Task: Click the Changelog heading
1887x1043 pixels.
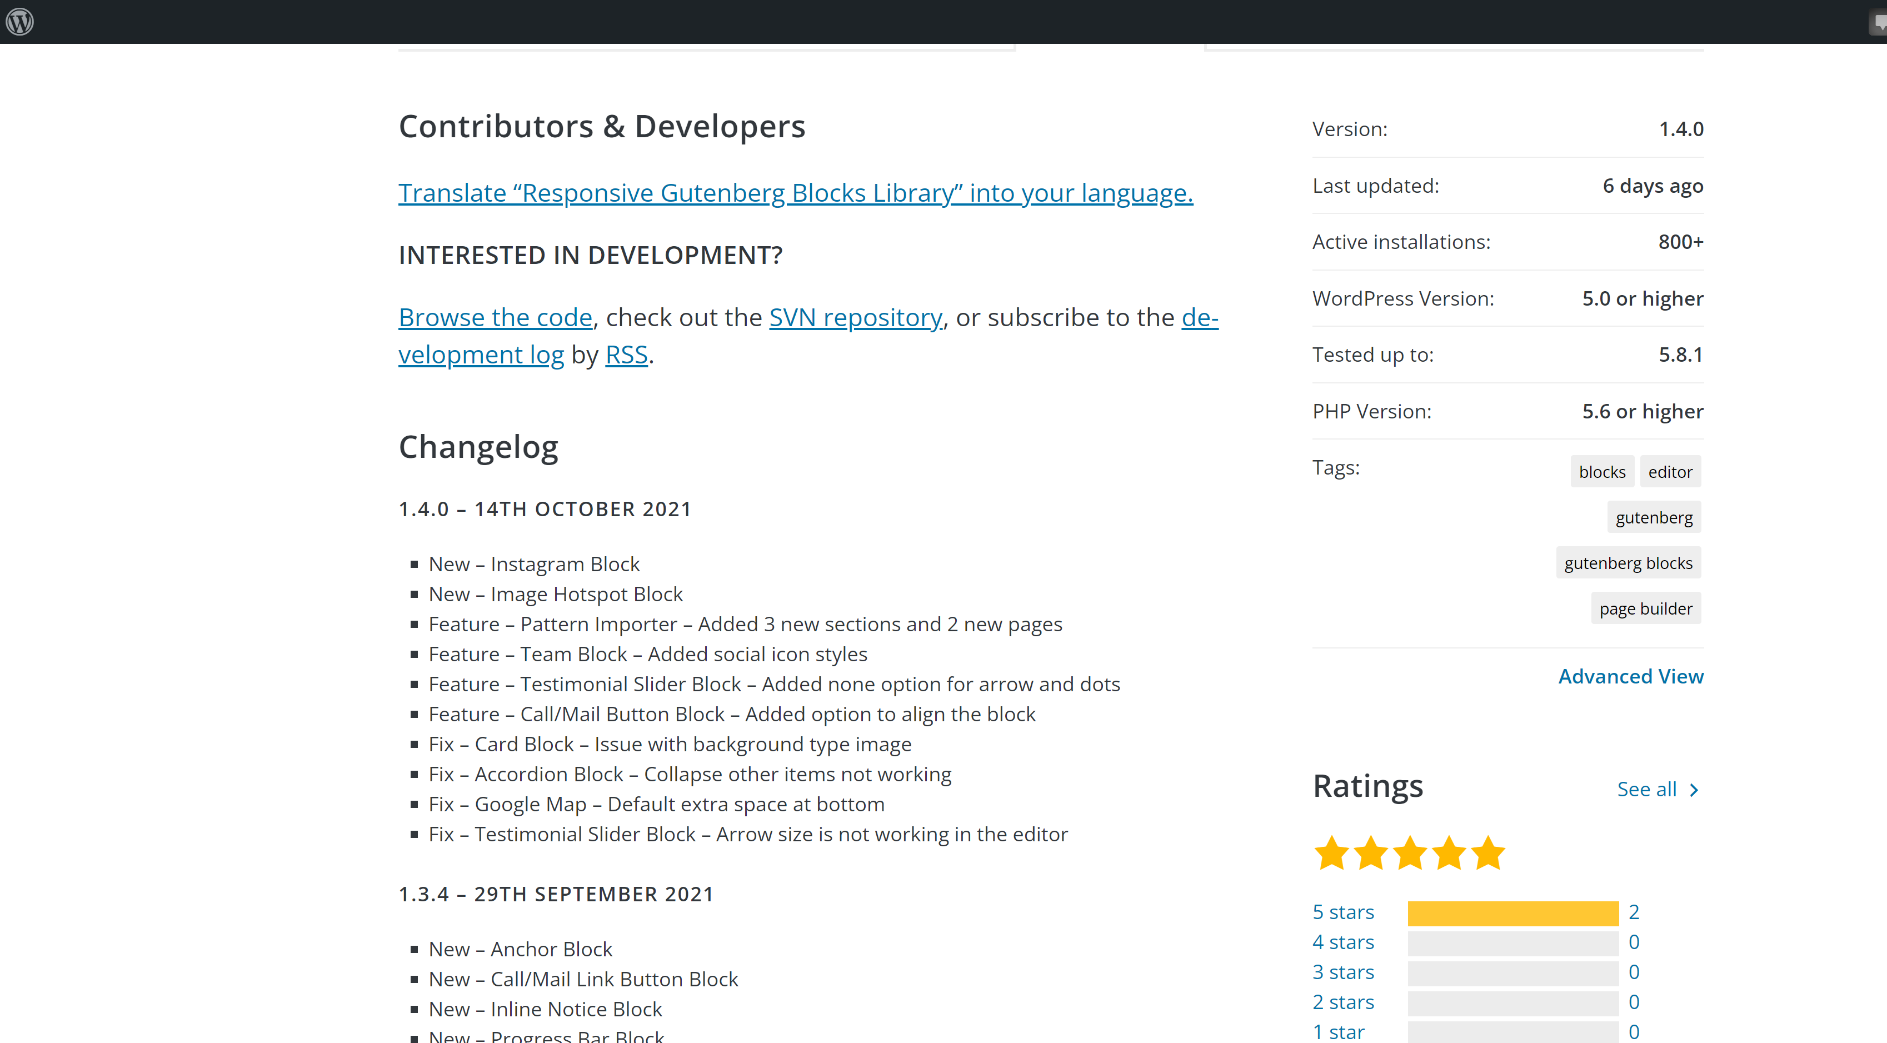Action: pyautogui.click(x=478, y=447)
